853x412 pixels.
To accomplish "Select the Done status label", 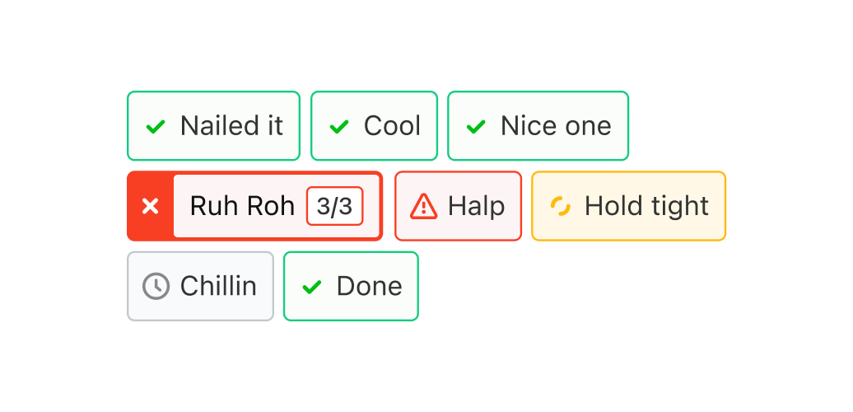I will click(x=369, y=286).
